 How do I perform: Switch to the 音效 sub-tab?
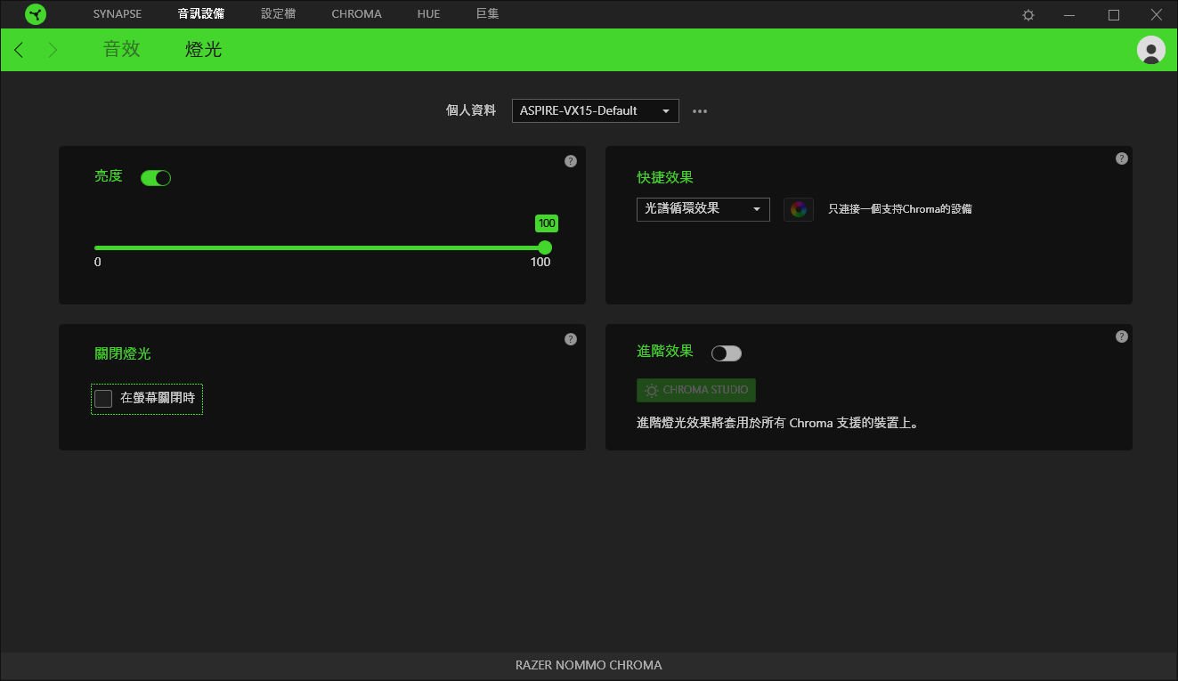pos(122,50)
